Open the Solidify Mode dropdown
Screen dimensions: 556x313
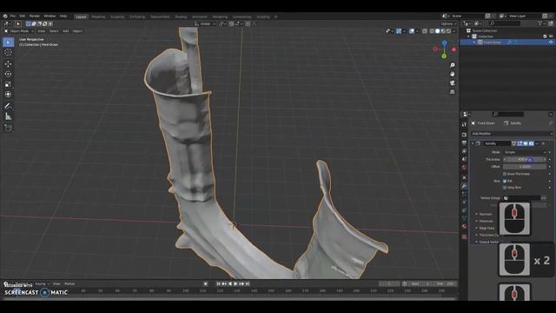pyautogui.click(x=525, y=152)
